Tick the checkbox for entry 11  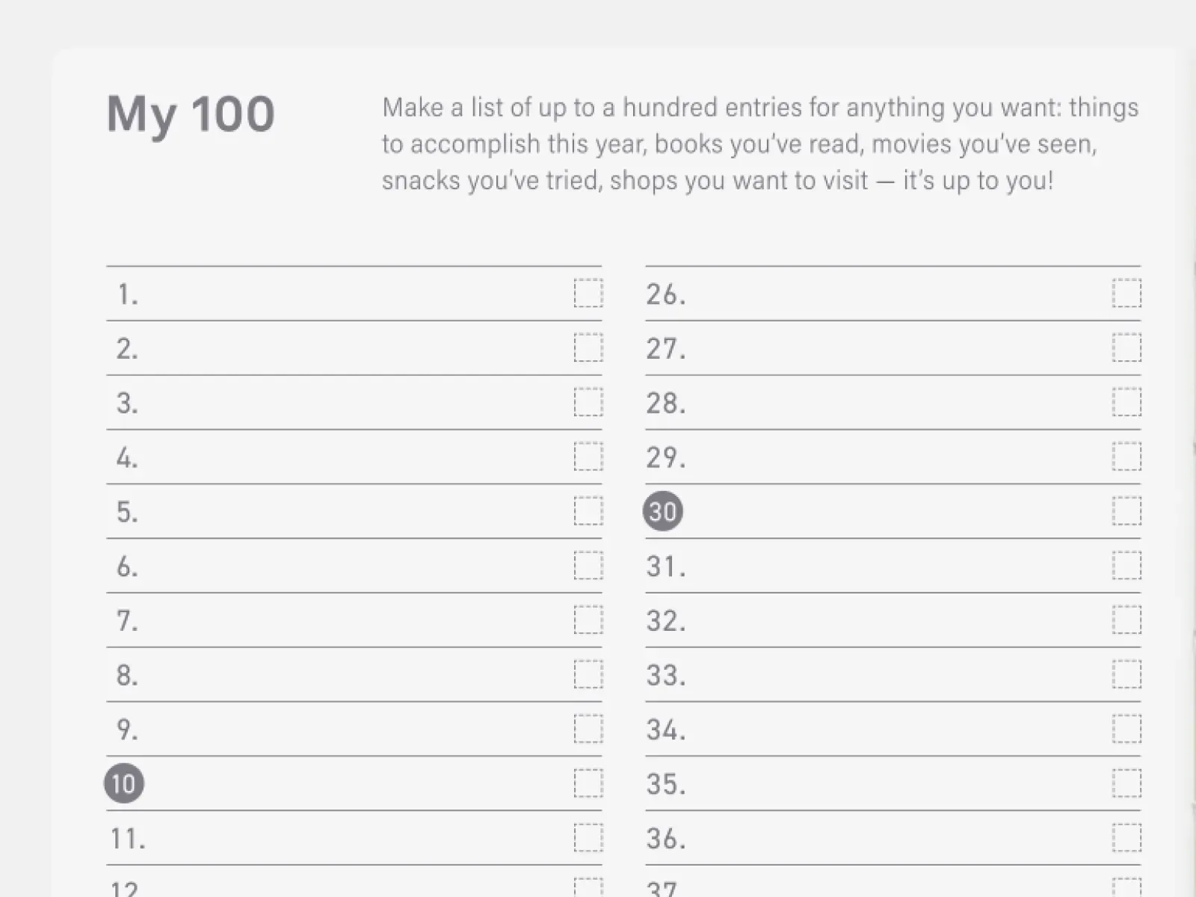tap(588, 838)
